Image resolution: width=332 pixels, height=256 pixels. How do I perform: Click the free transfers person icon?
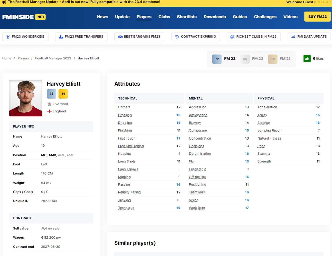(x=61, y=37)
